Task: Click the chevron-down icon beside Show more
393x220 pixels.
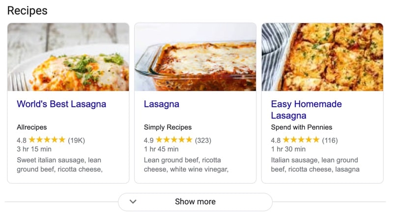Action: 133,201
